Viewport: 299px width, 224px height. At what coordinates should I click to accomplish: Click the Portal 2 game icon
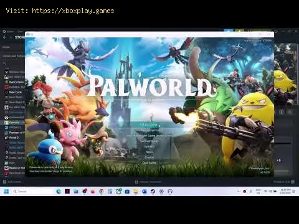pos(6,138)
